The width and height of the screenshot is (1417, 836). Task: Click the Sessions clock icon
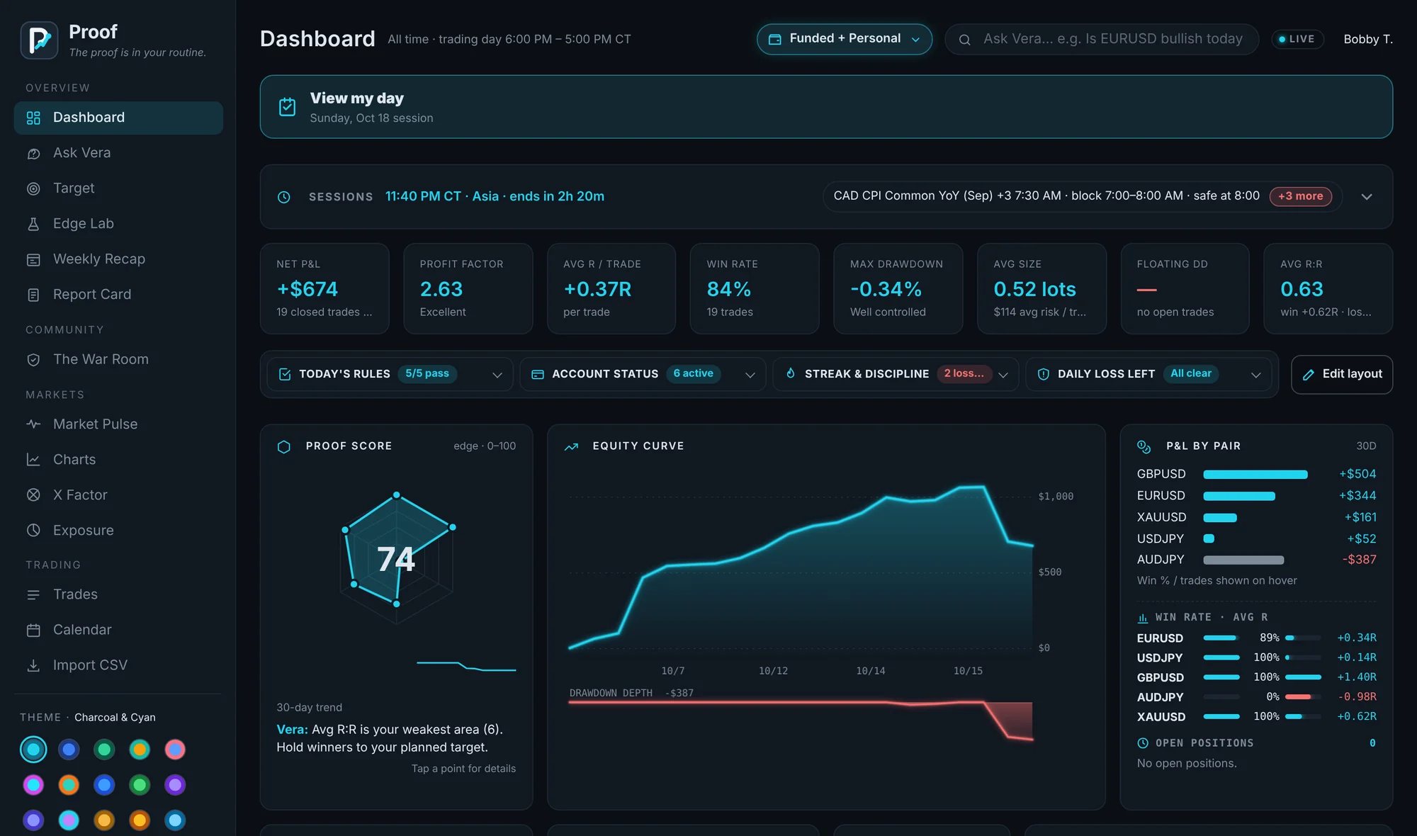point(284,197)
